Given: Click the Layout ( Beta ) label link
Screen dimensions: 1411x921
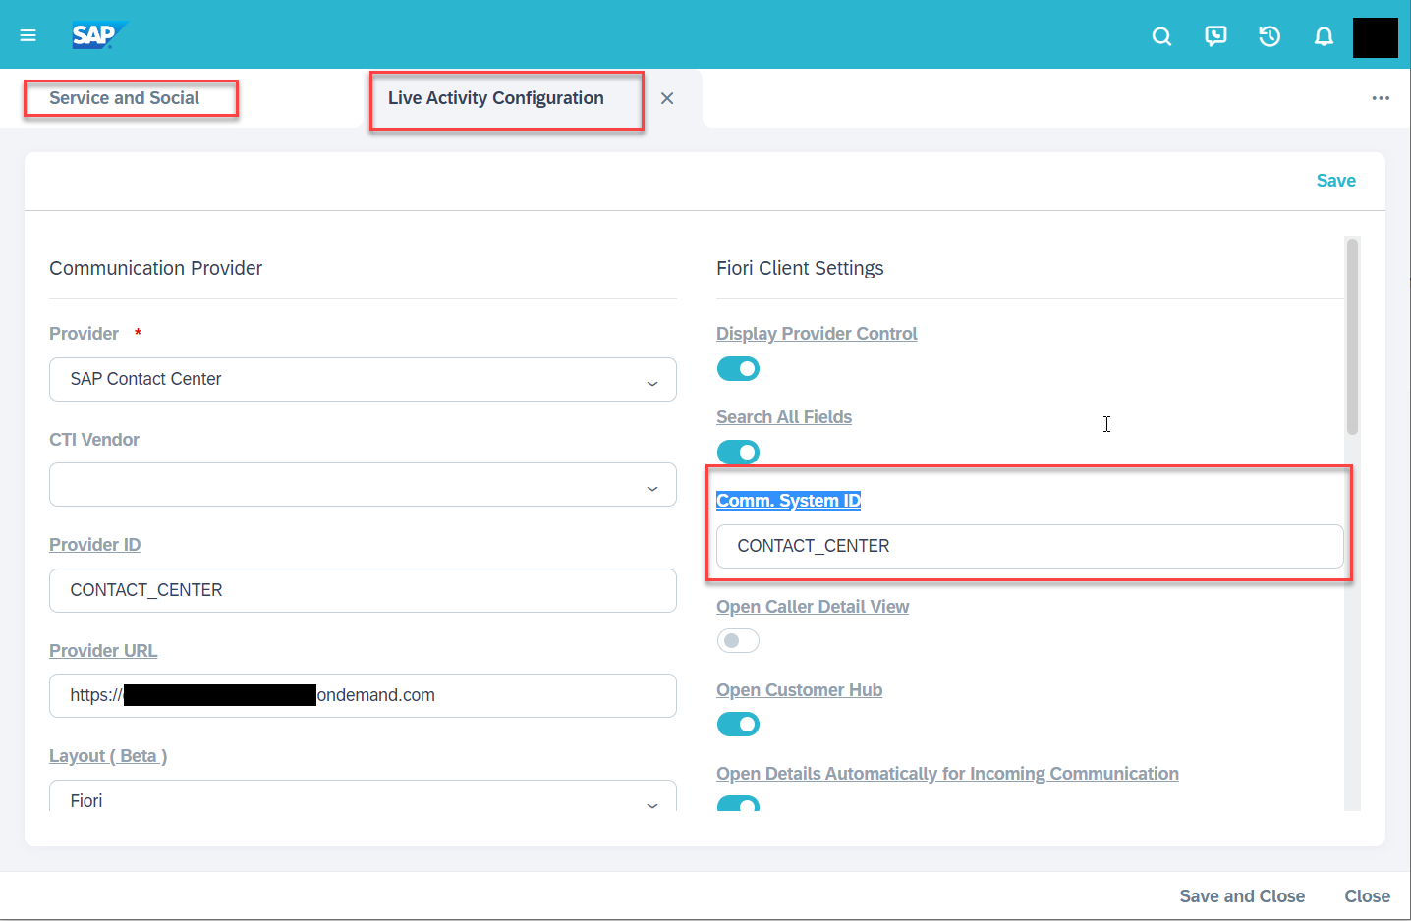Looking at the screenshot, I should 108,756.
